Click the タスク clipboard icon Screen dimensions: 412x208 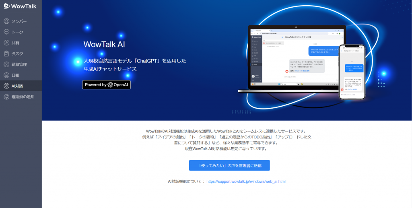[x=6, y=54]
